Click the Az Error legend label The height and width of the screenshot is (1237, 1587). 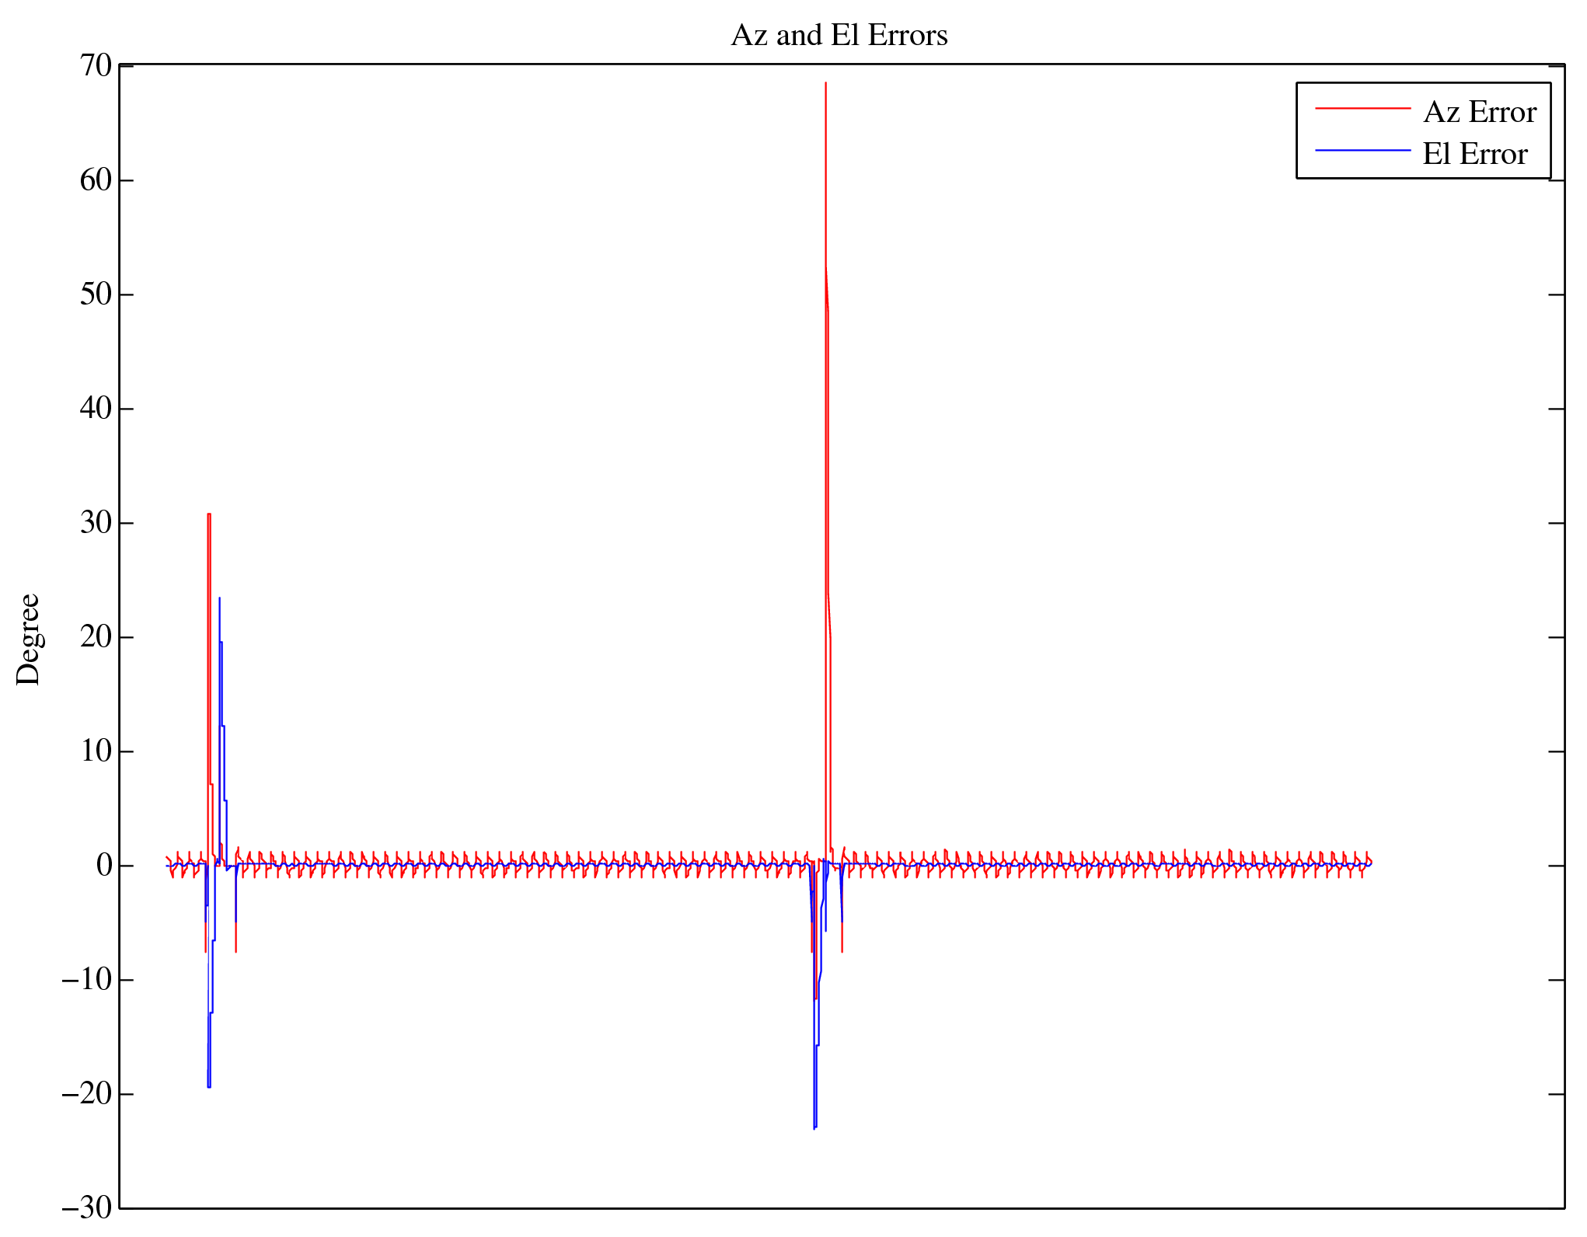(x=1479, y=113)
